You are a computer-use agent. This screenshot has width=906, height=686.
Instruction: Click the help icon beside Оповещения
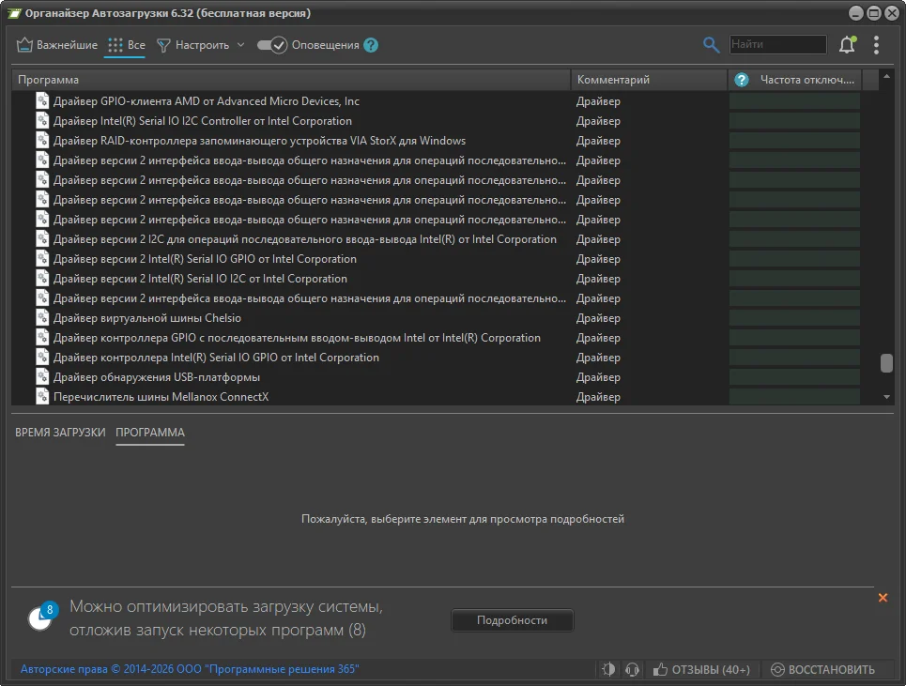371,45
